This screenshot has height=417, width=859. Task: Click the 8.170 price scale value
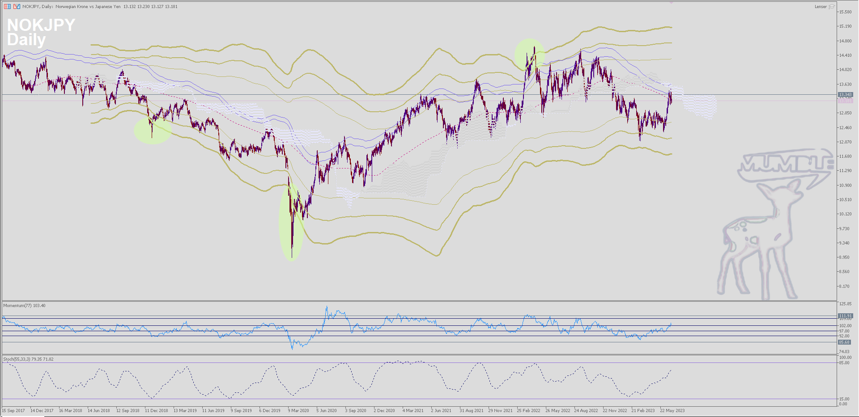[844, 286]
